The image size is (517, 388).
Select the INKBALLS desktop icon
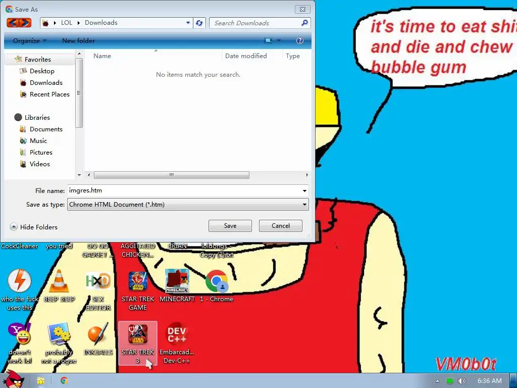(98, 339)
